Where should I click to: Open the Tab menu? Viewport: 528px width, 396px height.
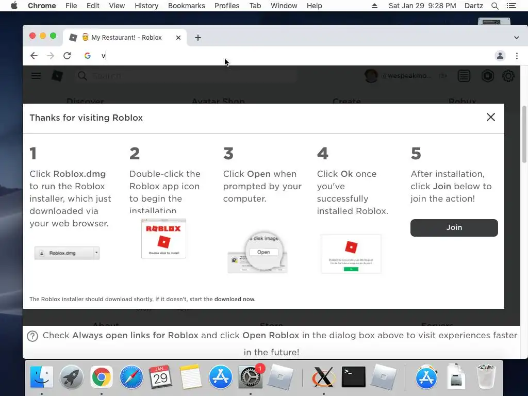coord(255,6)
